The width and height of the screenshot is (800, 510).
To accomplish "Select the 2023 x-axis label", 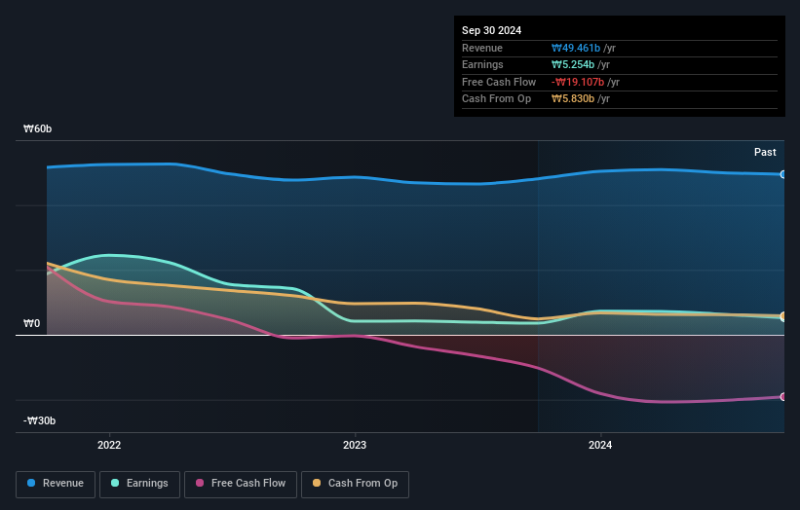I will click(355, 445).
